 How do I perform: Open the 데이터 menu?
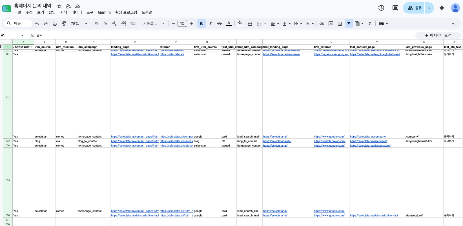click(x=77, y=12)
